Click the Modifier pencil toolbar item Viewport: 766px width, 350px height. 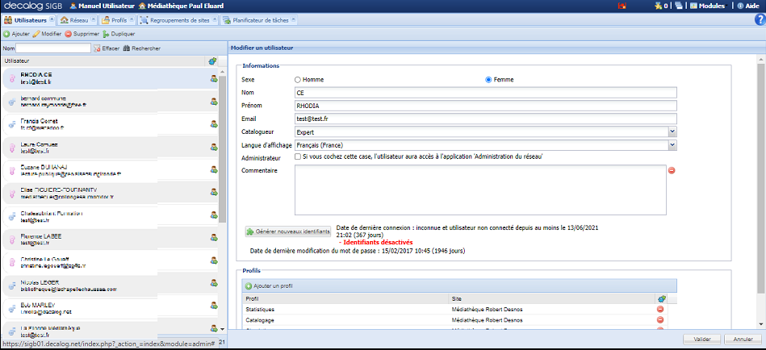coord(47,34)
